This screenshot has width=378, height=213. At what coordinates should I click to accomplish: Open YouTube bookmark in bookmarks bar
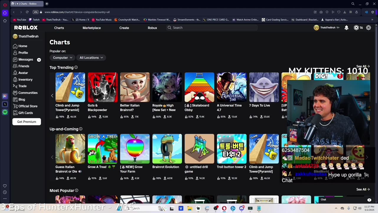[x=19, y=20]
